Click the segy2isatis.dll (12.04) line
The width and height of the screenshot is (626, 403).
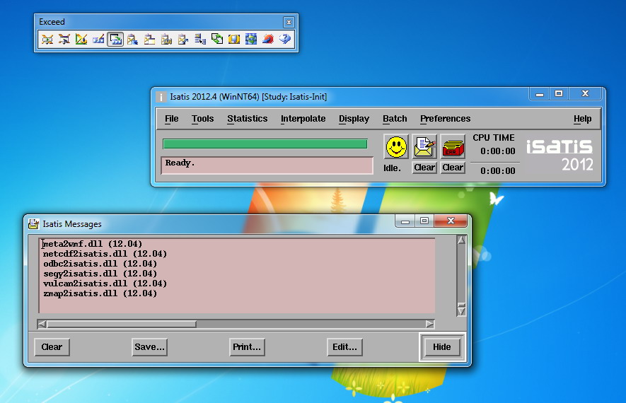[x=100, y=274]
